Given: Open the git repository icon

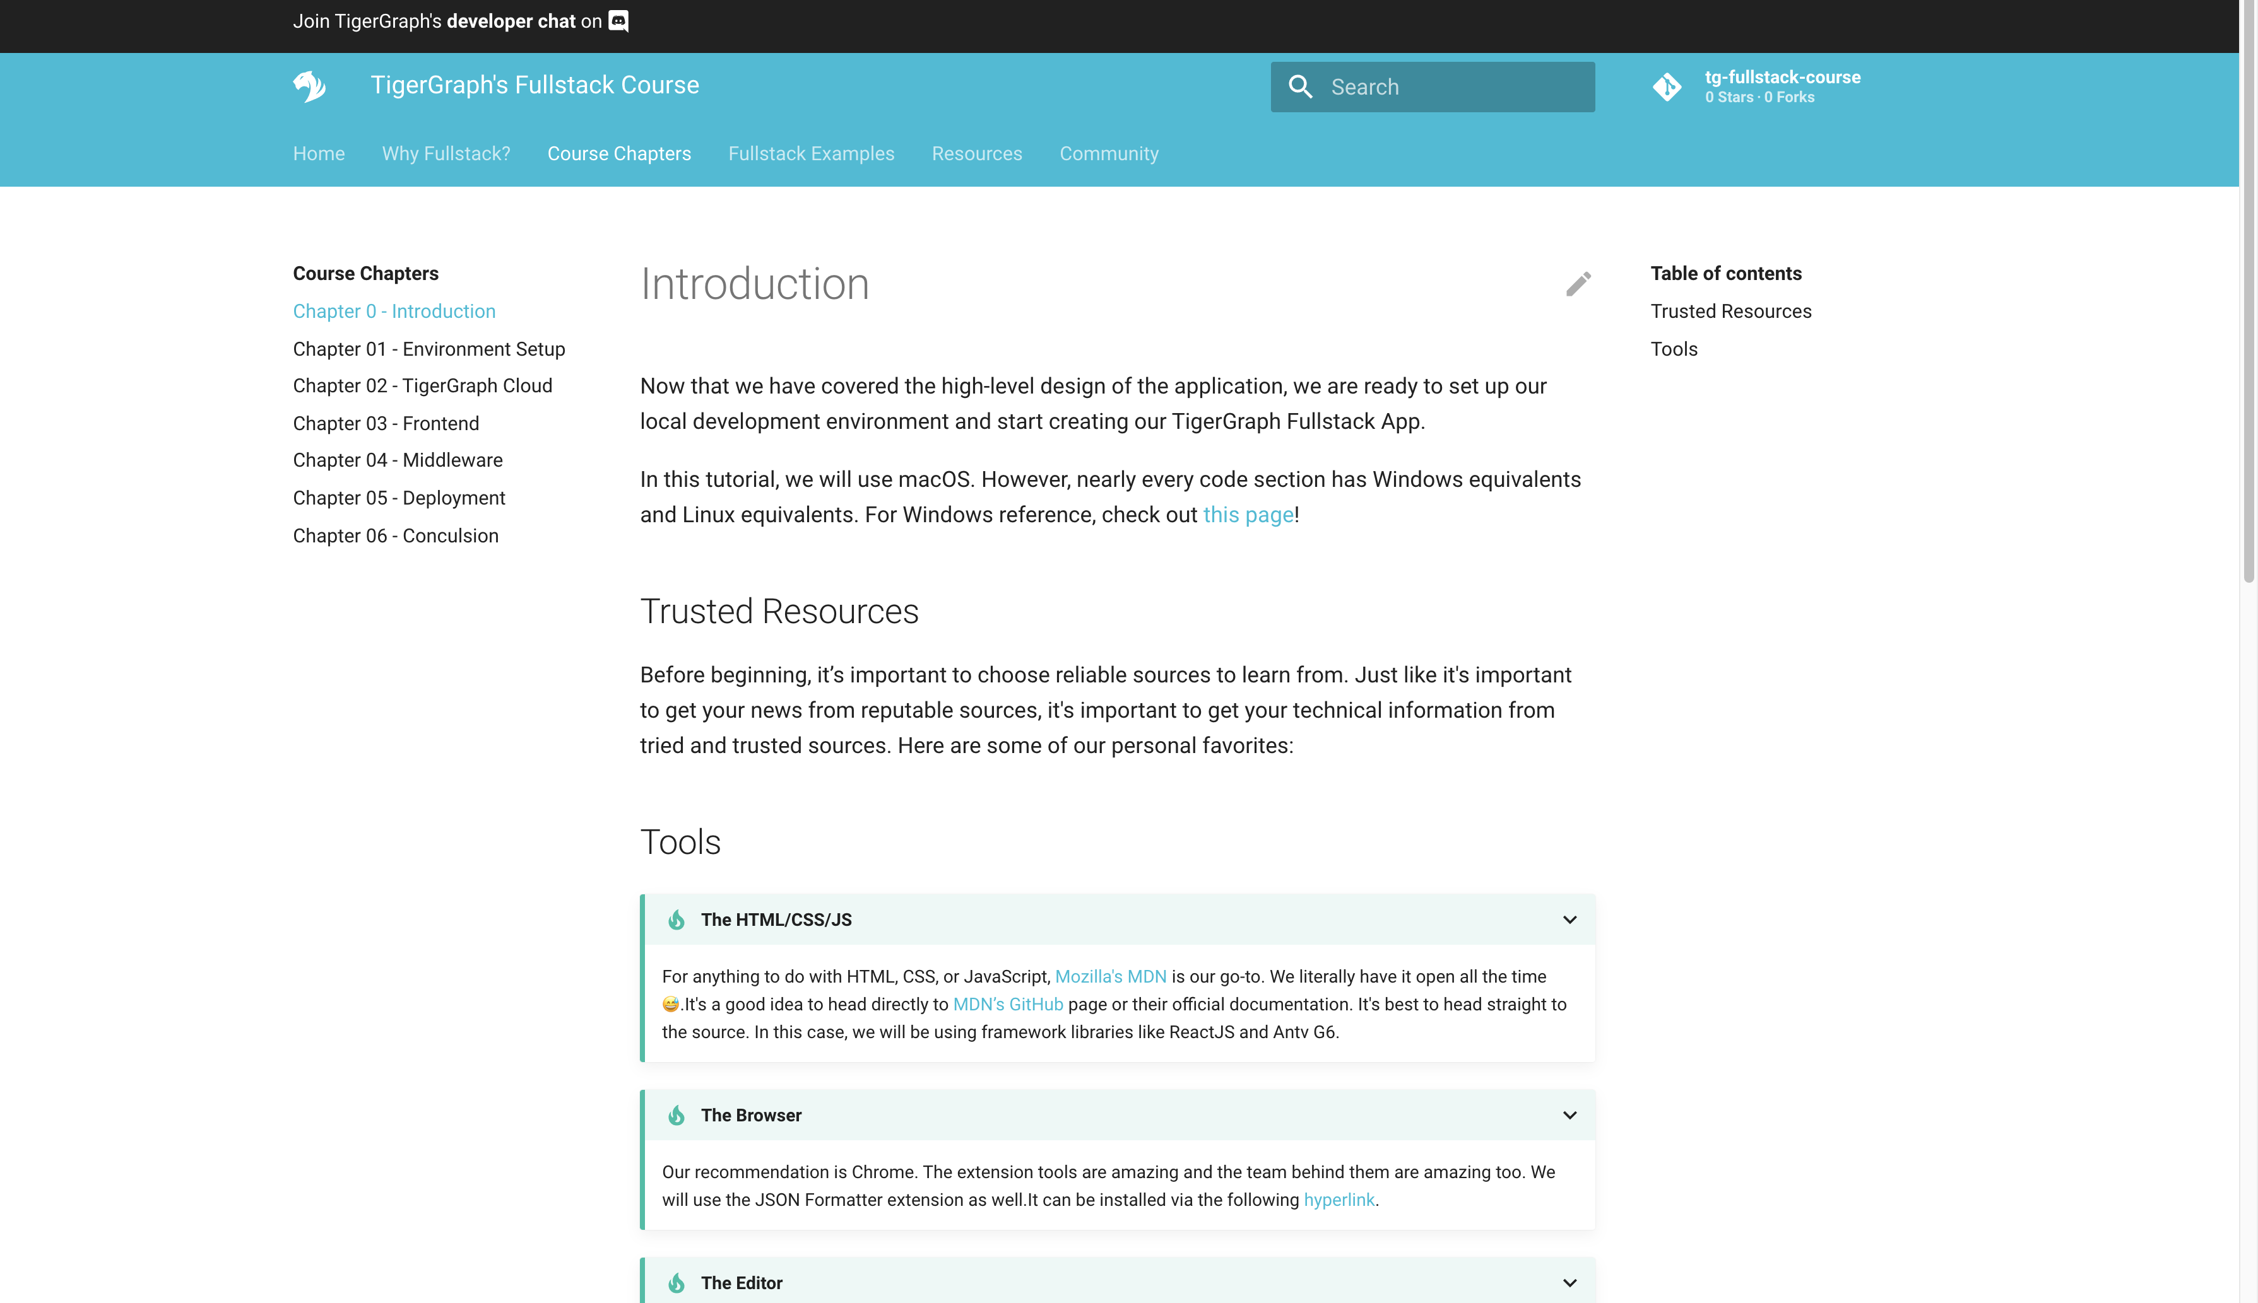Looking at the screenshot, I should pyautogui.click(x=1666, y=87).
